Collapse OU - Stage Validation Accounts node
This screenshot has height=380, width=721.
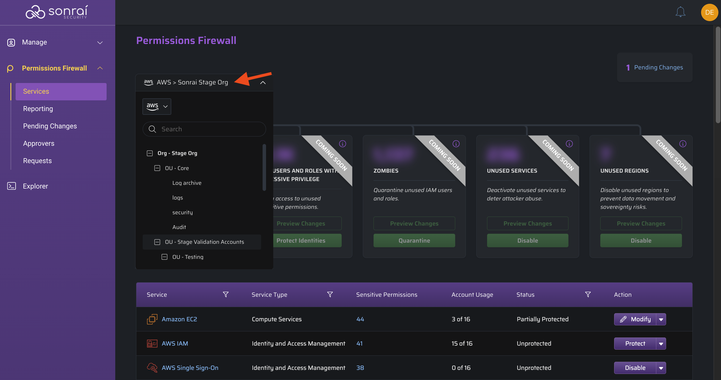tap(157, 242)
